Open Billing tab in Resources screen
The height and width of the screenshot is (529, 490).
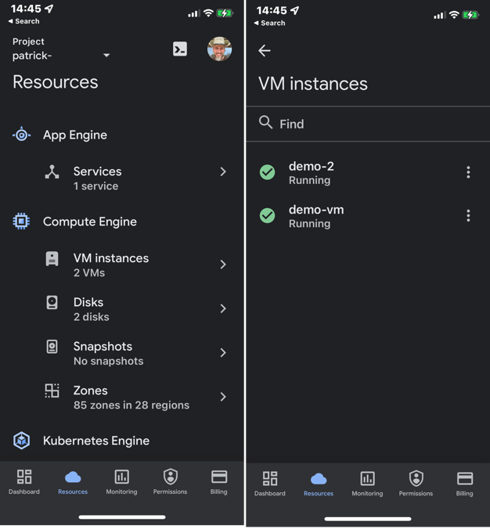coord(219,482)
